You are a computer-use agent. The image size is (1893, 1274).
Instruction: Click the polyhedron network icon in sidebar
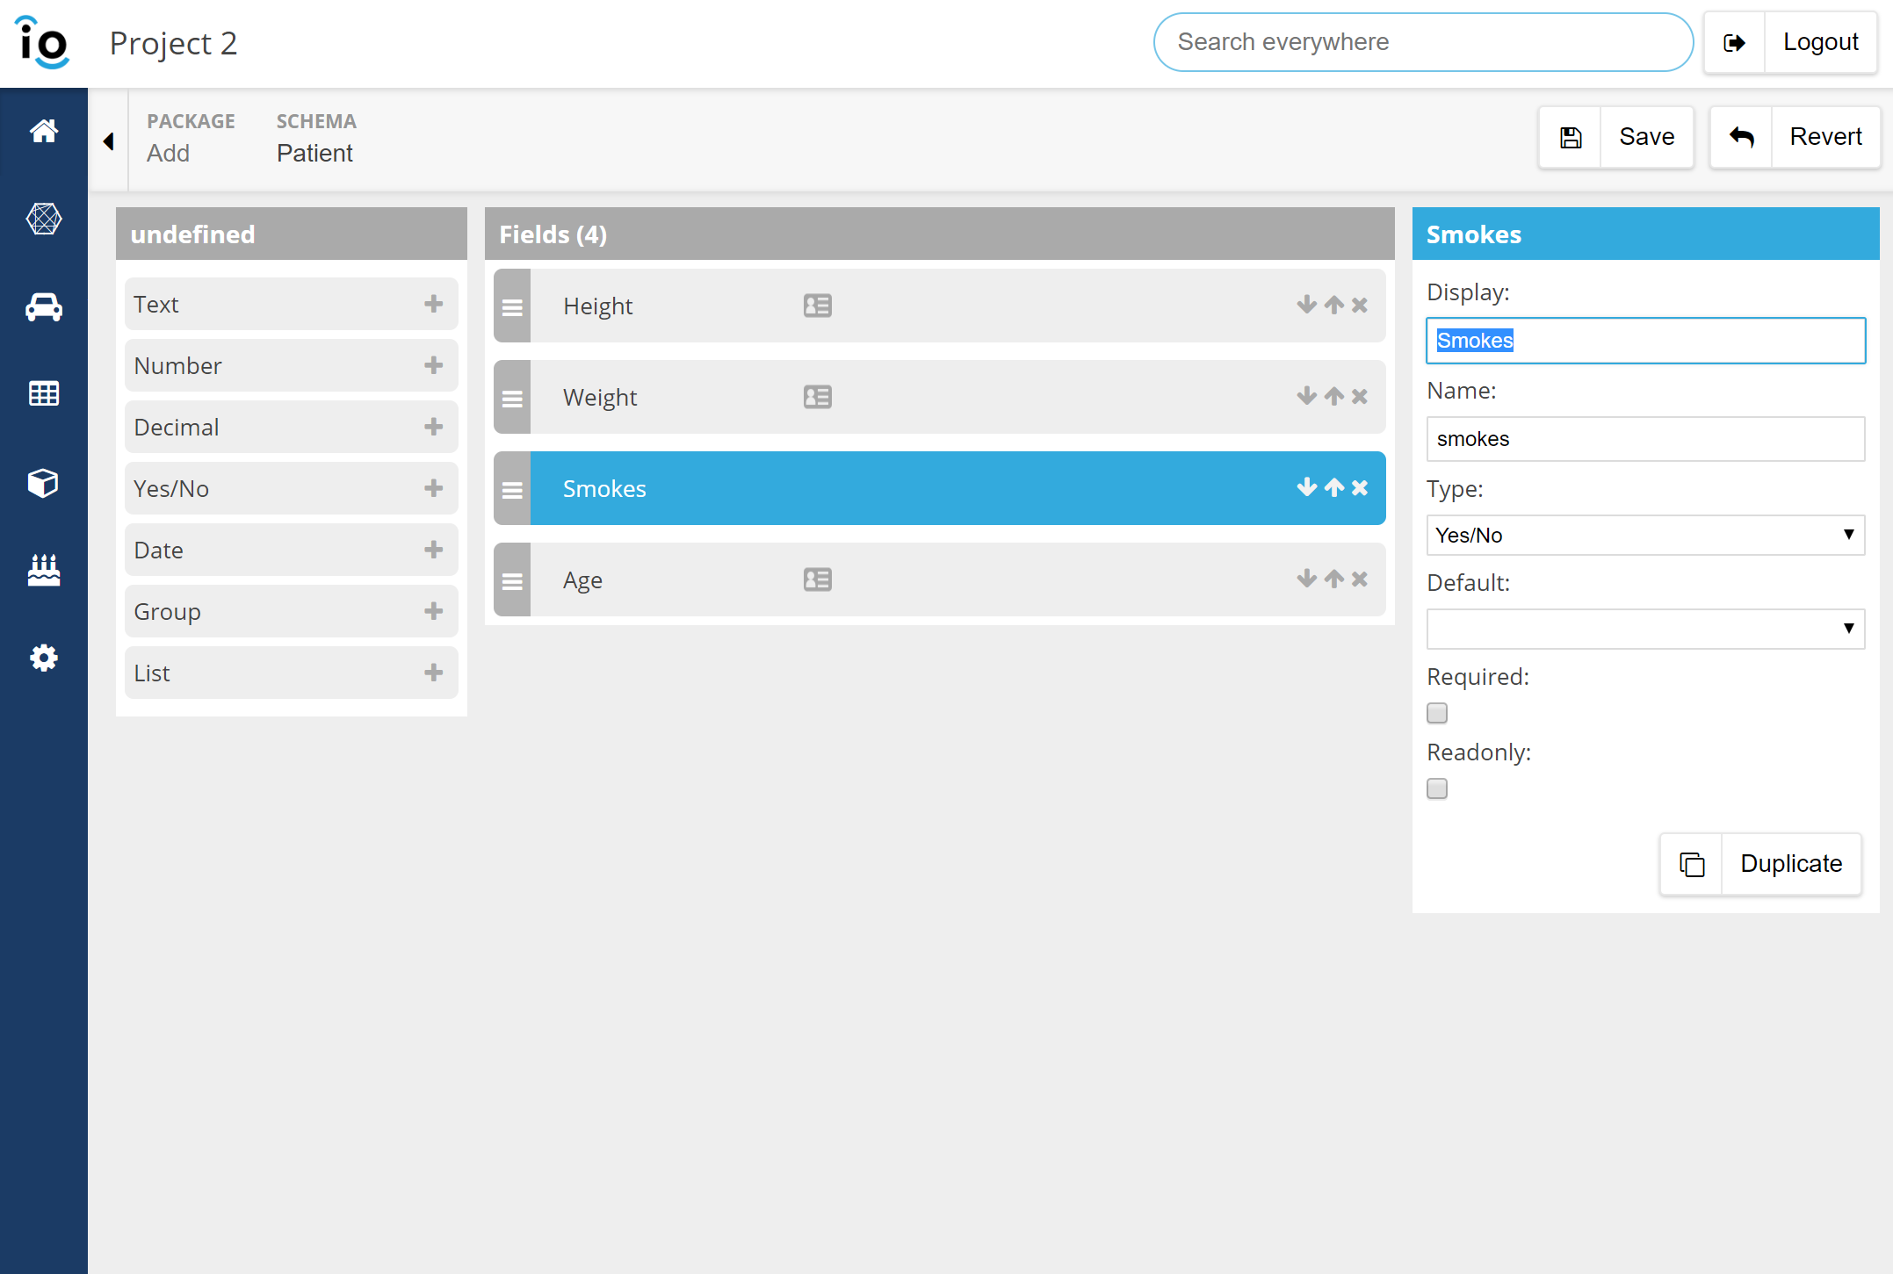[x=44, y=219]
